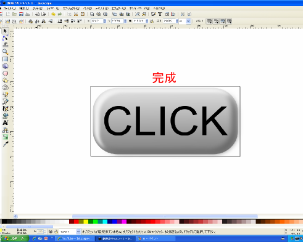
Task: Click the Cut scissors icon
Action: pos(76,14)
